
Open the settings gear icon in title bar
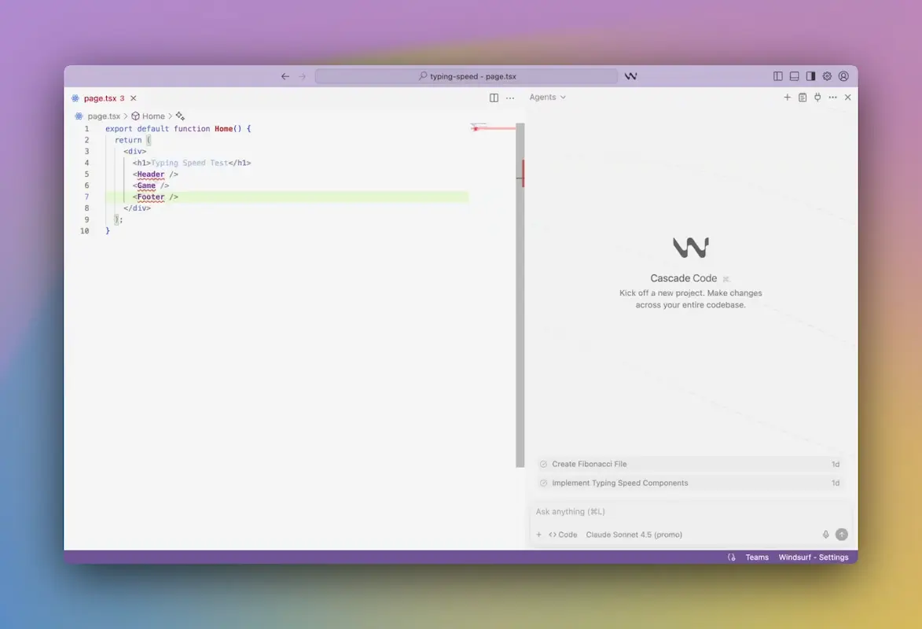click(827, 76)
